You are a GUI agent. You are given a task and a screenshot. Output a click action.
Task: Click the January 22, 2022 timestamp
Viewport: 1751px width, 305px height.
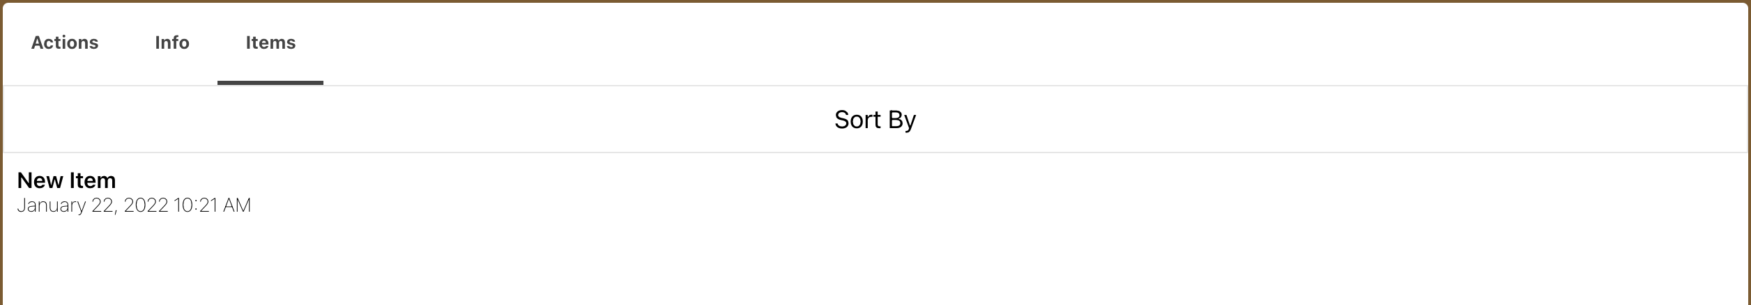click(134, 205)
